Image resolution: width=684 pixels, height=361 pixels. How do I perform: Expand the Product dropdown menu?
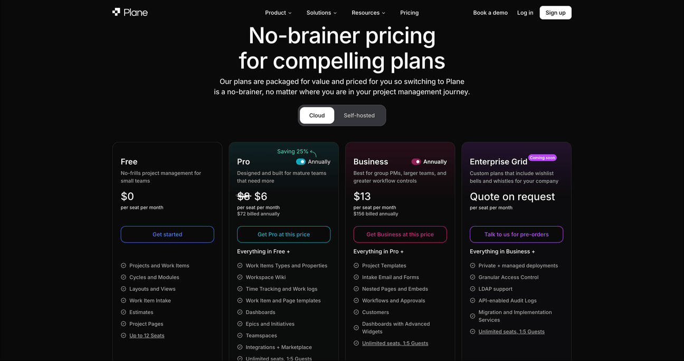278,13
